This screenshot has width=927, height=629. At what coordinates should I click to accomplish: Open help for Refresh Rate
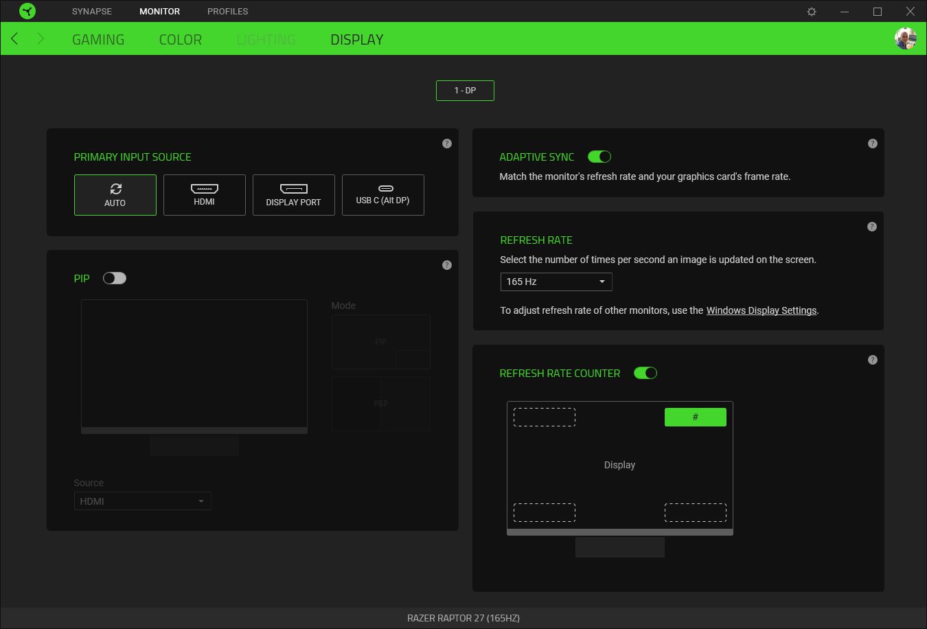pos(872,227)
